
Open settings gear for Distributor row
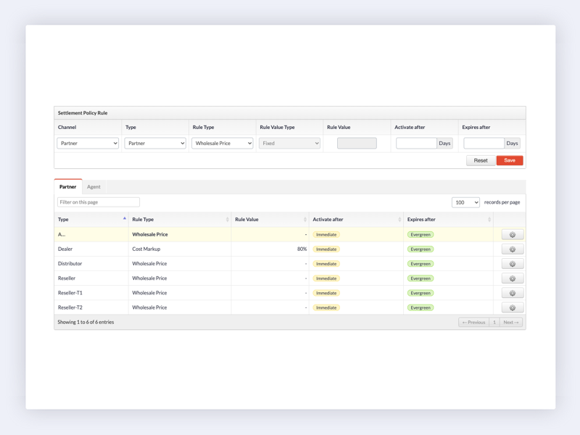point(513,264)
